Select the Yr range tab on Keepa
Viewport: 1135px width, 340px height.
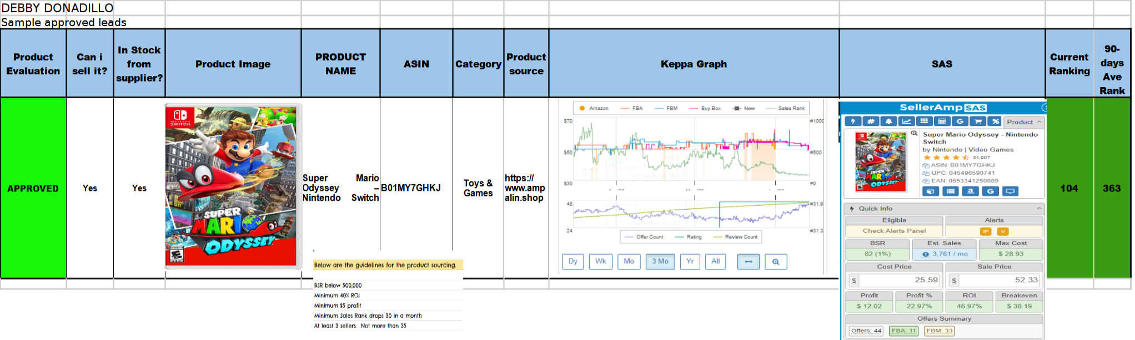click(690, 262)
